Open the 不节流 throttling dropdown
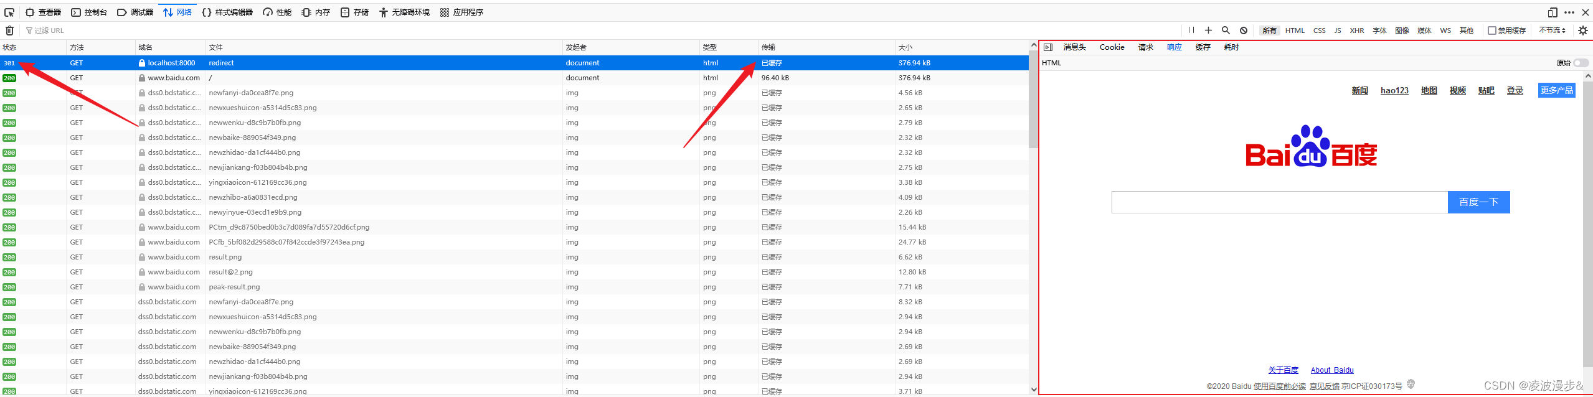The image size is (1593, 397). pos(1552,30)
